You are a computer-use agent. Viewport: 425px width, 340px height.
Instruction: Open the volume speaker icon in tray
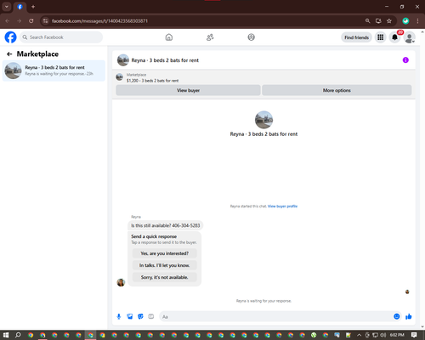(x=383, y=335)
